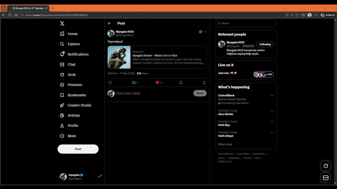
Task: Reload the page with refresh icon
Action: [10, 15]
